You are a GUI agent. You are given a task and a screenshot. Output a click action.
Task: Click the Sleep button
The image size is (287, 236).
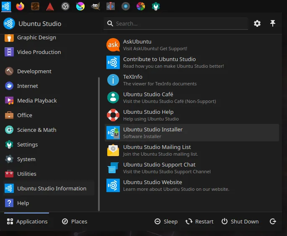(x=166, y=221)
